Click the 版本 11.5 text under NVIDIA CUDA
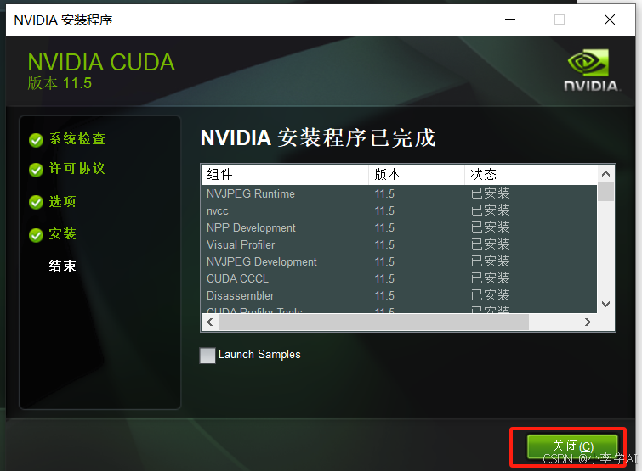 60,83
